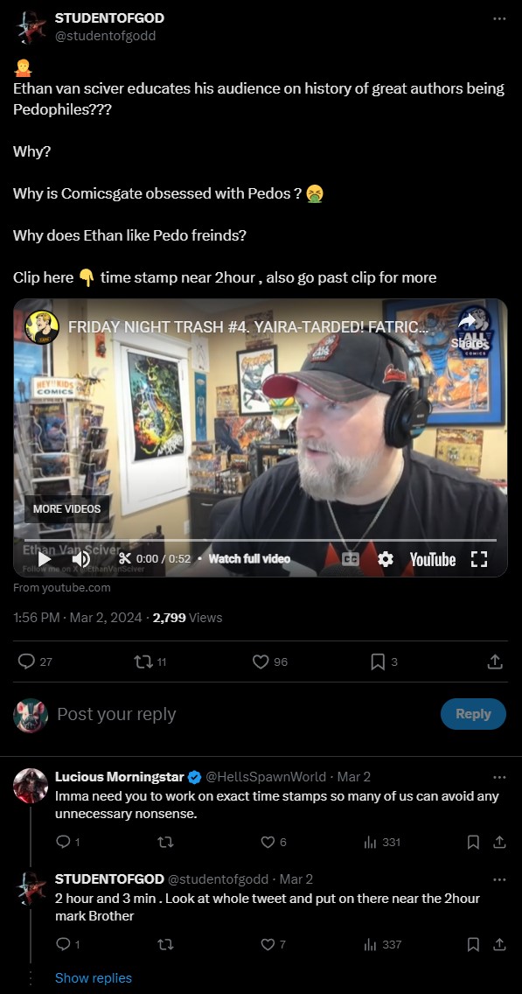This screenshot has height=994, width=522.
Task: Share the main tweet via upload icon
Action: click(496, 661)
